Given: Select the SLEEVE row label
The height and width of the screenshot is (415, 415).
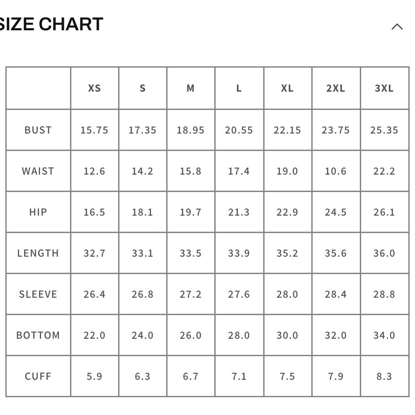Looking at the screenshot, I should 38,294.
